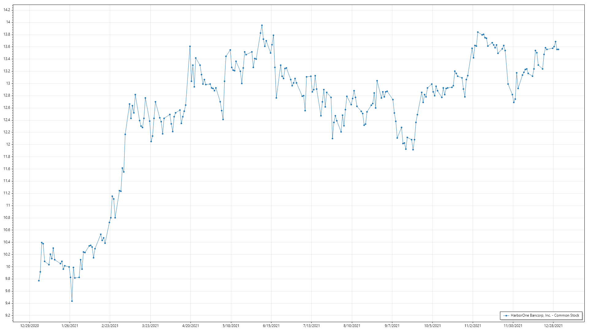Click the 13 y-axis value label

(x=8, y=83)
